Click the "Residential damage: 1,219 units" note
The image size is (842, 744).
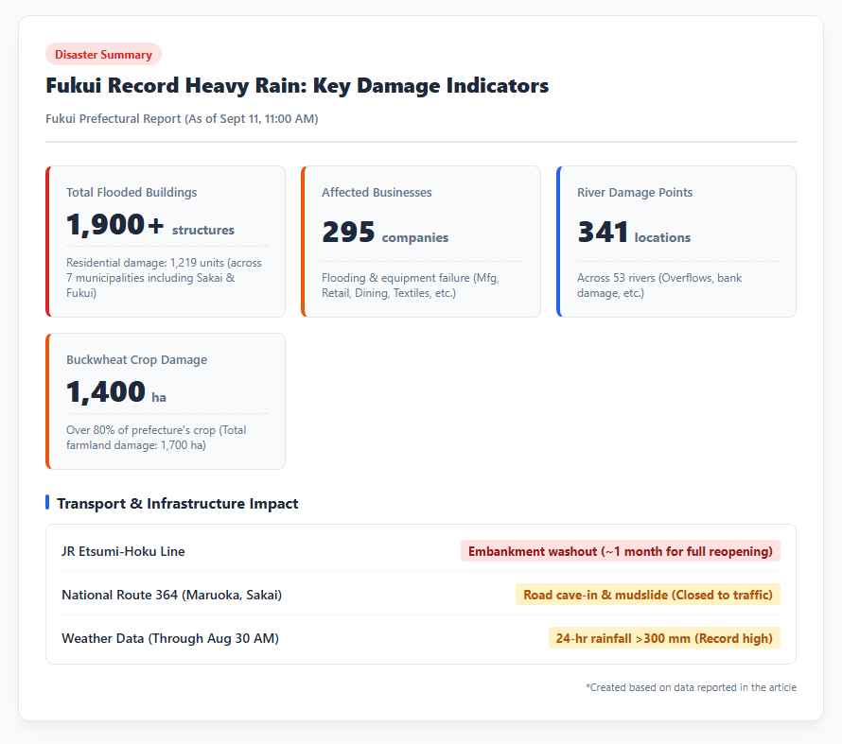[x=166, y=278]
